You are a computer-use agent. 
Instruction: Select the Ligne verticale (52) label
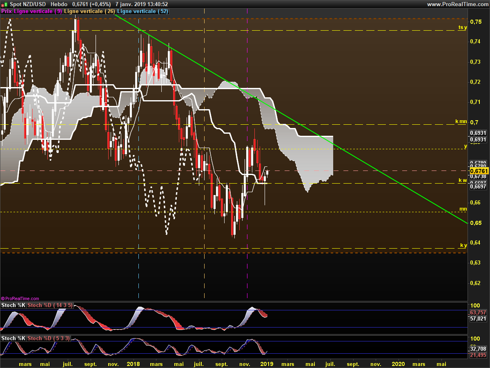coord(143,11)
